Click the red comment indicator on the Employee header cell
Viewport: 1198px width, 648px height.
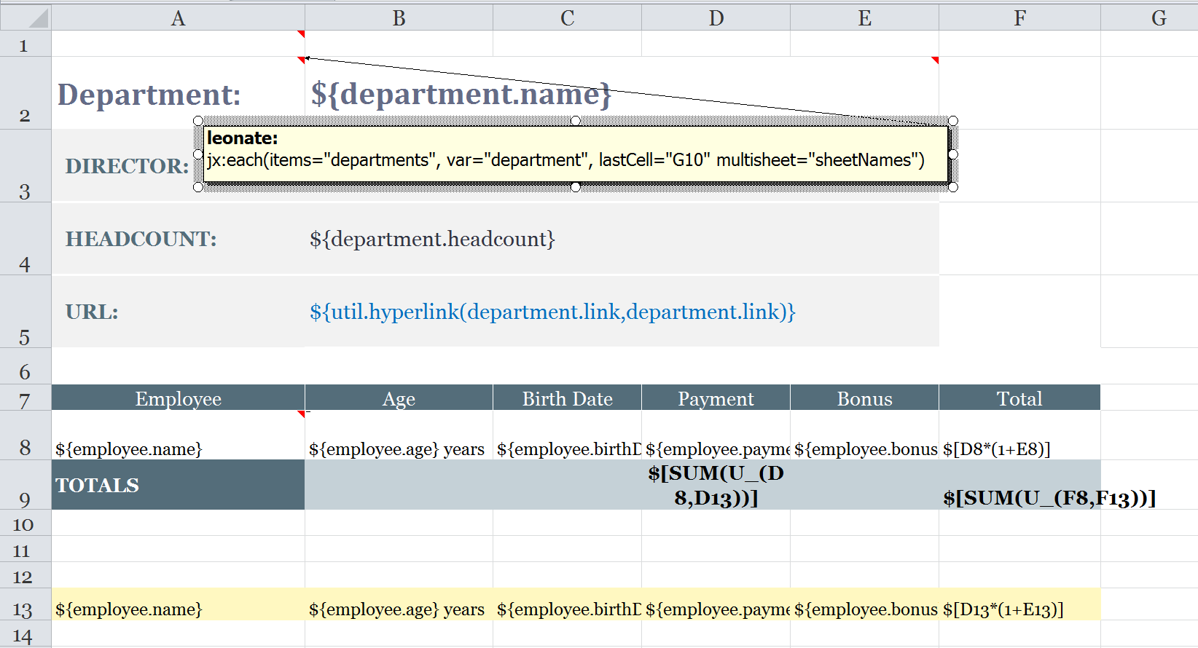pyautogui.click(x=301, y=414)
